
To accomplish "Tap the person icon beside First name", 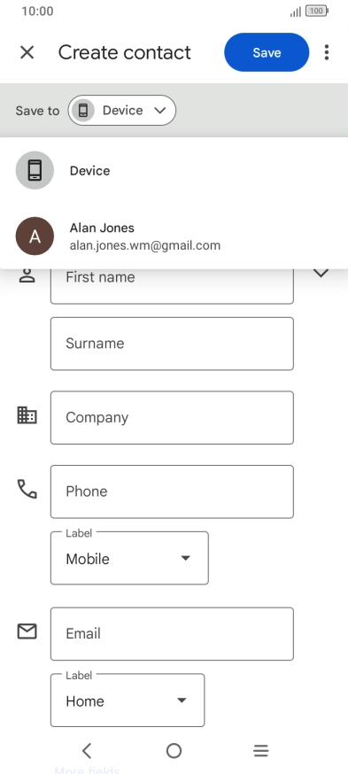I will 27,276.
